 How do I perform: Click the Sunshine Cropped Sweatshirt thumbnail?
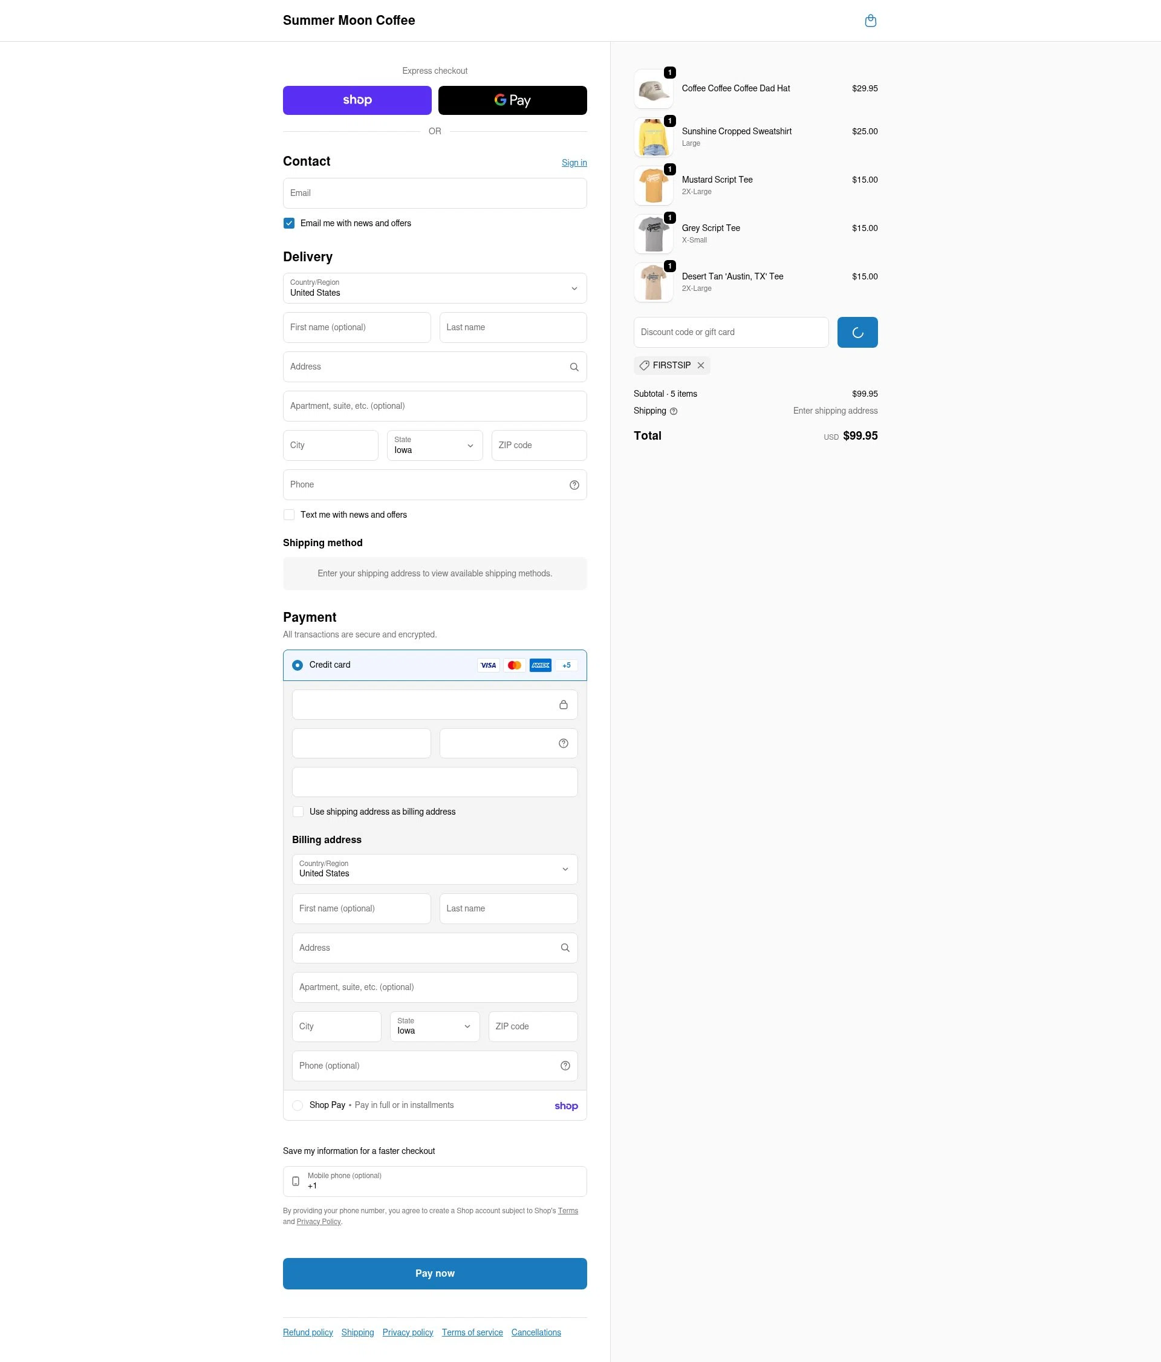tap(653, 137)
